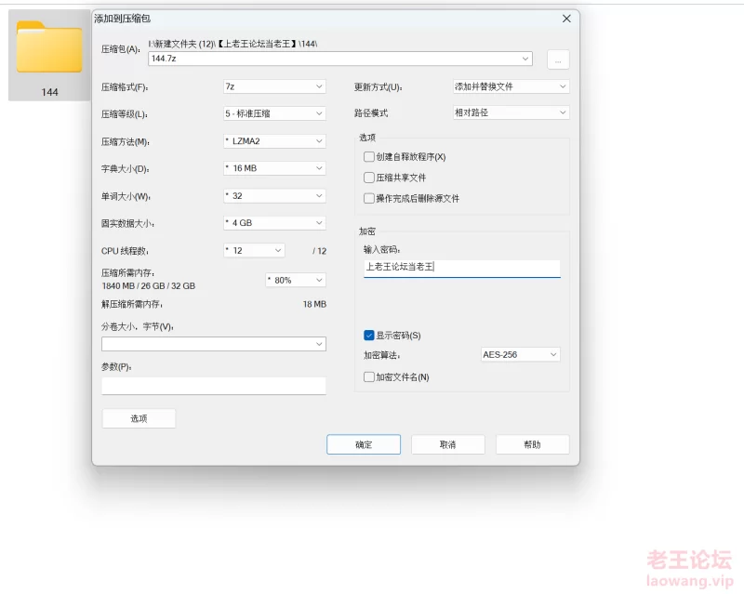
Task: Open the 更新方式 添加并替换文件 dropdown
Action: [x=511, y=86]
